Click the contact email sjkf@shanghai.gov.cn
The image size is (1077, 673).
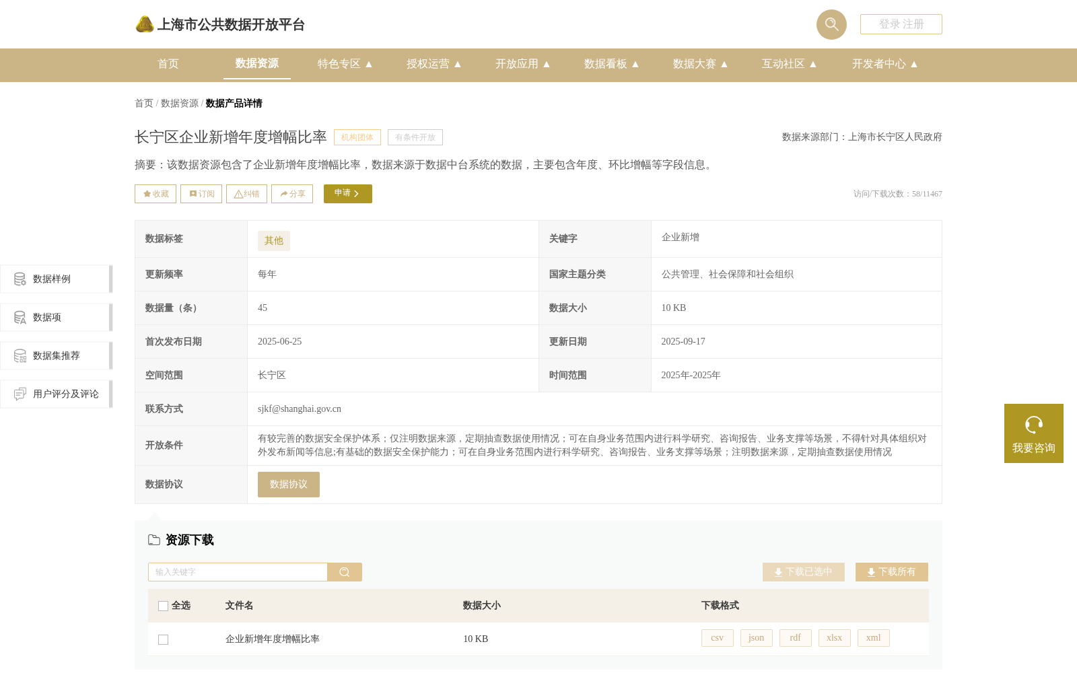click(300, 409)
